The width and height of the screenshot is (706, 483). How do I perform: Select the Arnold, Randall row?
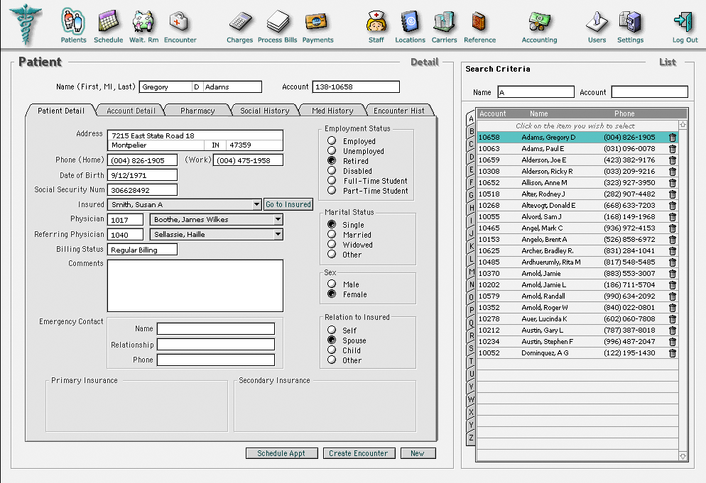577,296
